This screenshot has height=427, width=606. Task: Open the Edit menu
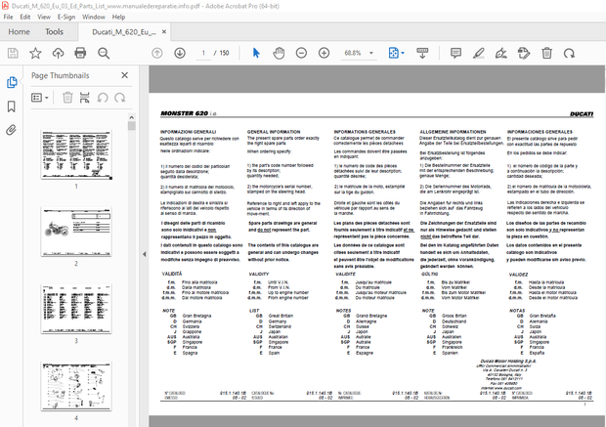coord(25,17)
